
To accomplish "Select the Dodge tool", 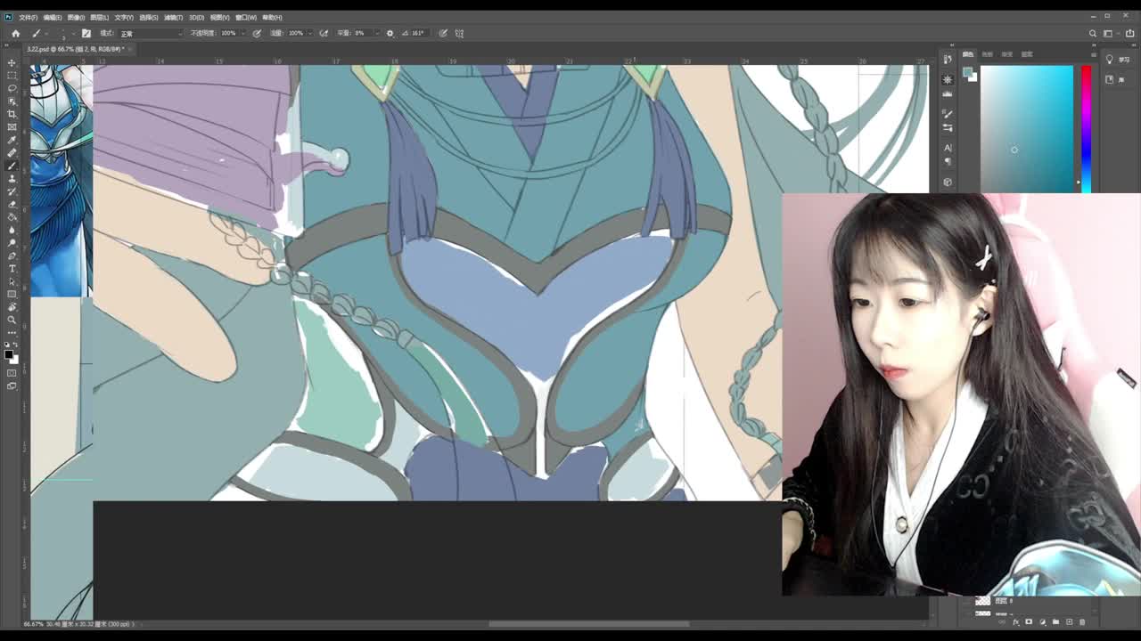I will (x=12, y=242).
